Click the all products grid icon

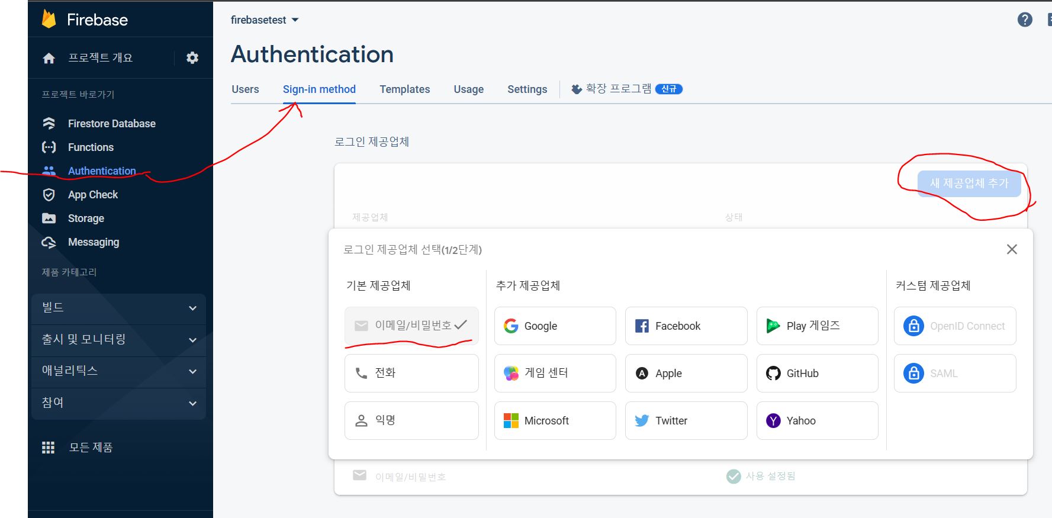49,448
